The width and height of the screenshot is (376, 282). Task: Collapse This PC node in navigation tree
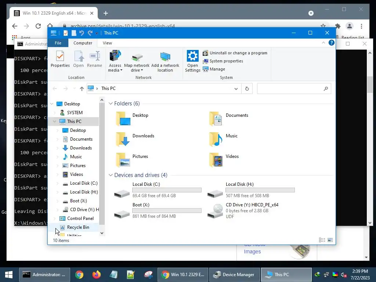(x=54, y=121)
